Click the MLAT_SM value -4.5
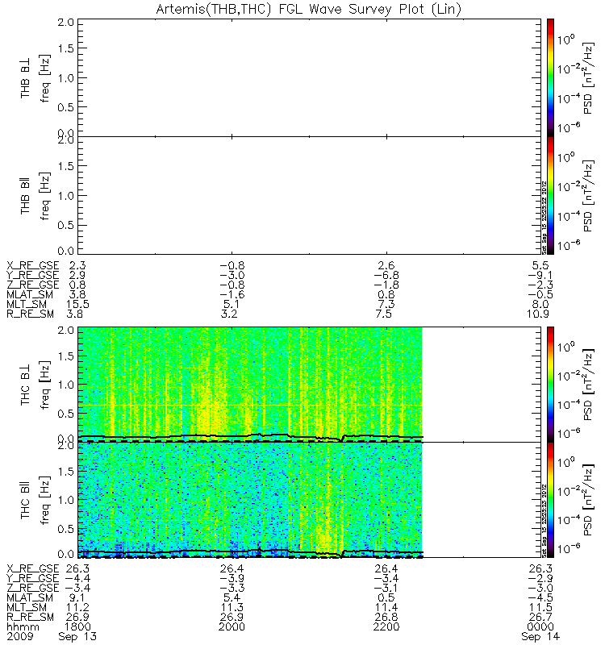This screenshot has width=605, height=645. pos(540,597)
